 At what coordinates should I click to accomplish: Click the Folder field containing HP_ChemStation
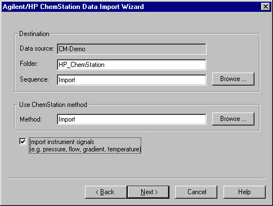[x=132, y=65]
